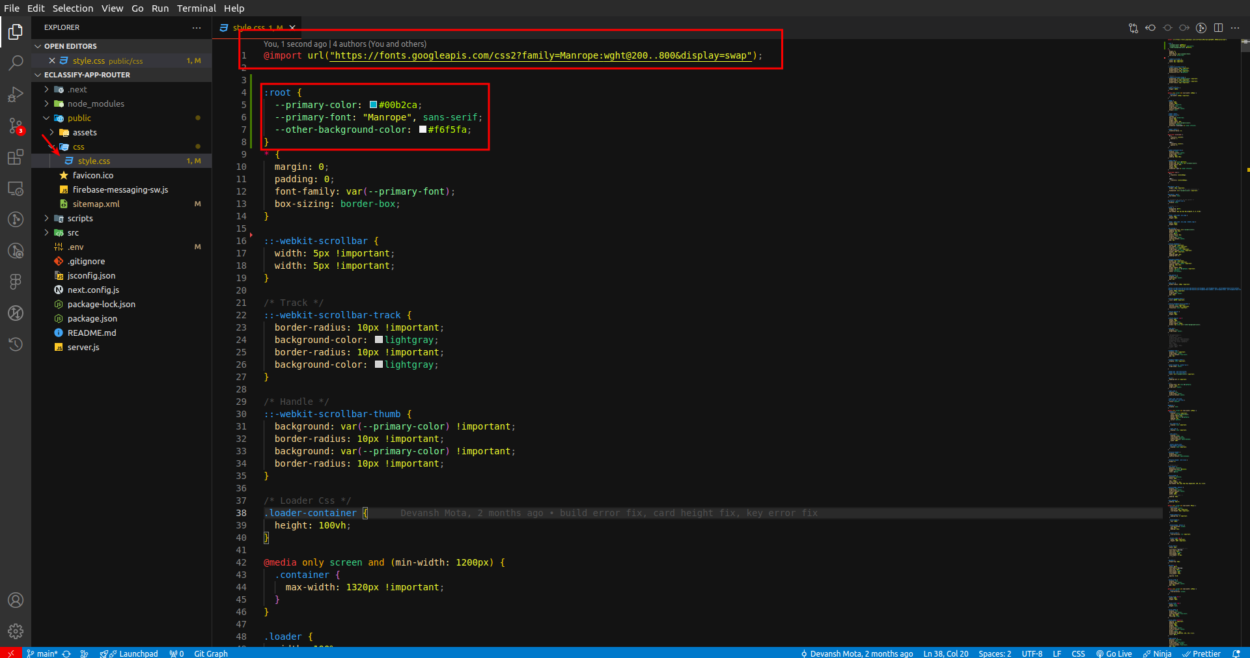The height and width of the screenshot is (658, 1250).
Task: Click the lightgray swatch on line 24
Action: tap(379, 340)
